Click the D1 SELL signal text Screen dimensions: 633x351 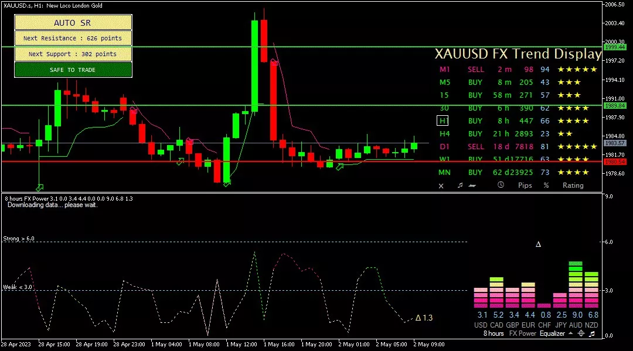pos(476,147)
